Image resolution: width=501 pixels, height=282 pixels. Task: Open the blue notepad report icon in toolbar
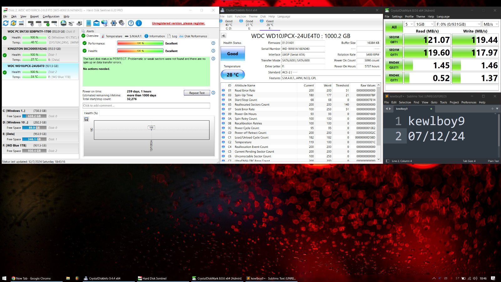(89, 23)
